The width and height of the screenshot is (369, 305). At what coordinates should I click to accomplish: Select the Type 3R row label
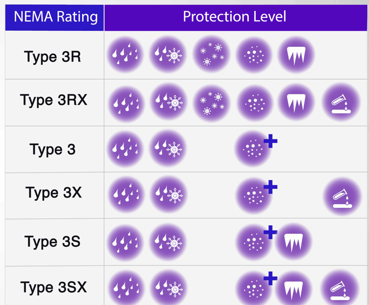click(x=52, y=56)
